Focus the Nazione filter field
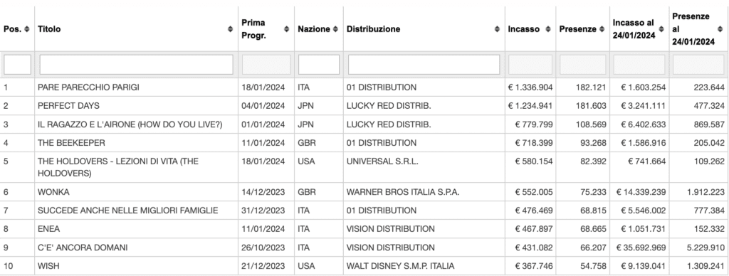The image size is (729, 276). pos(319,65)
